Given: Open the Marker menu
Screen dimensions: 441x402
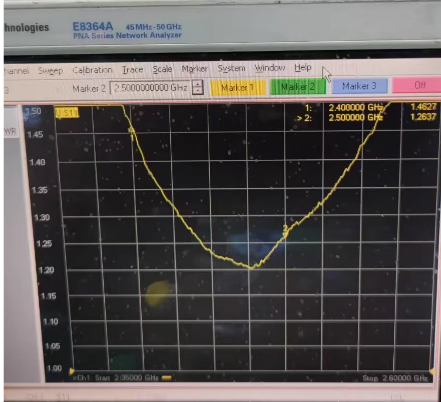Looking at the screenshot, I should pyautogui.click(x=195, y=68).
